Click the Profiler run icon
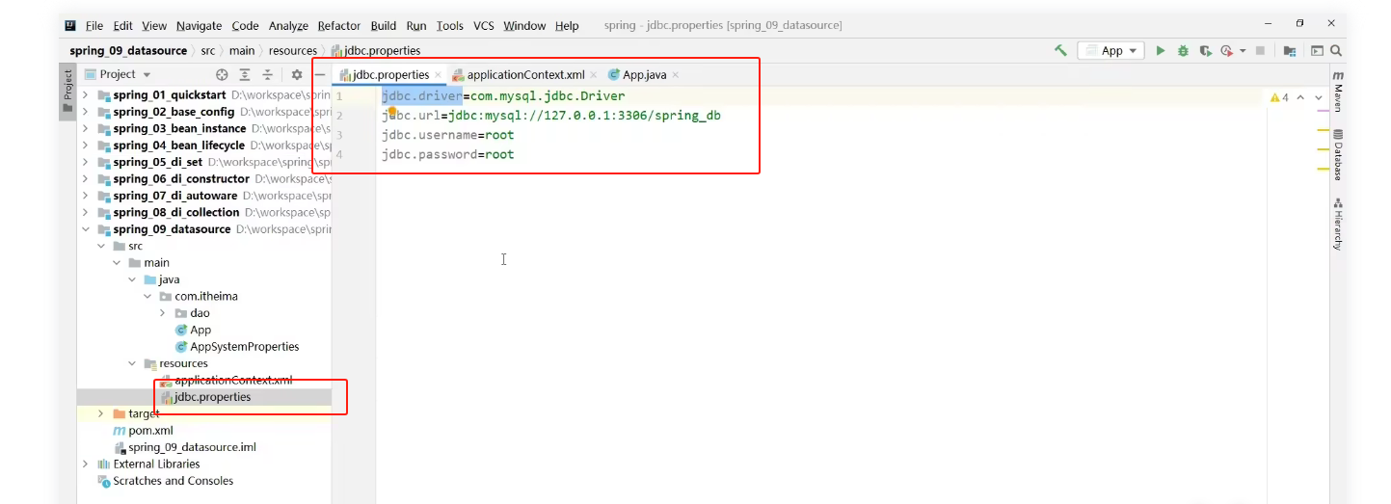 pyautogui.click(x=1226, y=50)
